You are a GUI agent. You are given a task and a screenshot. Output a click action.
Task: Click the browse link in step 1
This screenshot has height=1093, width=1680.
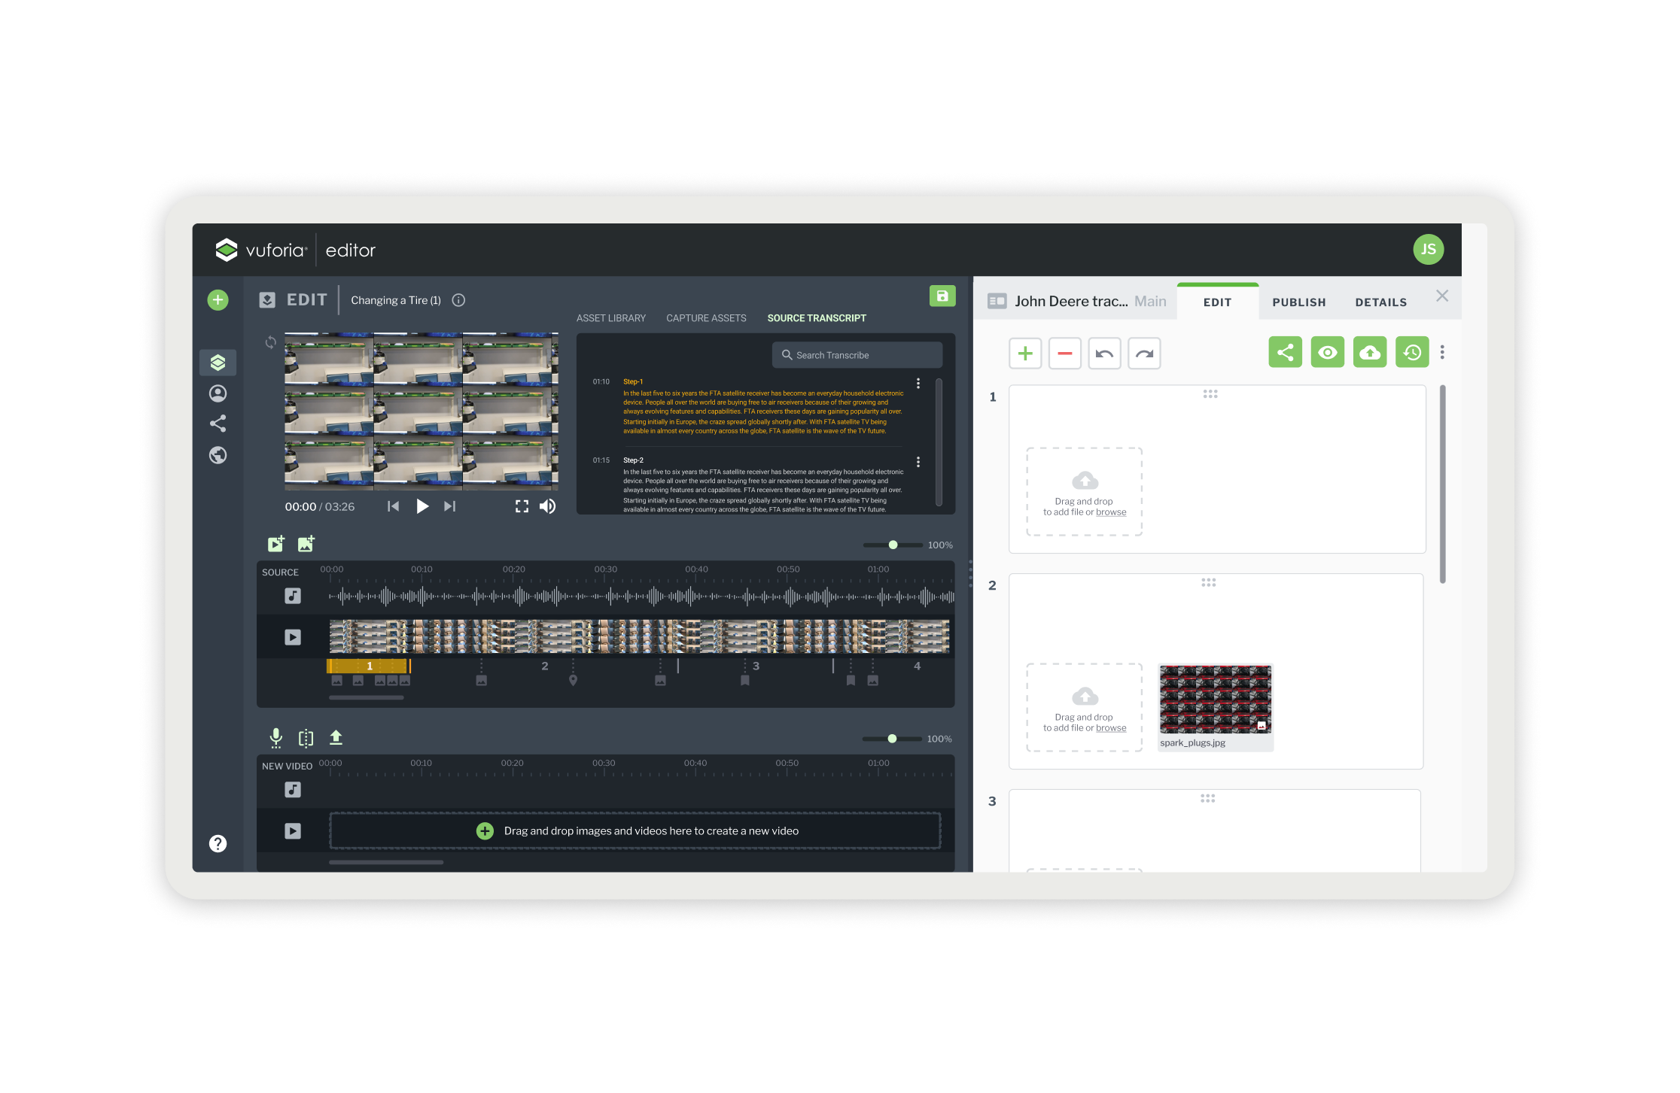[x=1111, y=512]
